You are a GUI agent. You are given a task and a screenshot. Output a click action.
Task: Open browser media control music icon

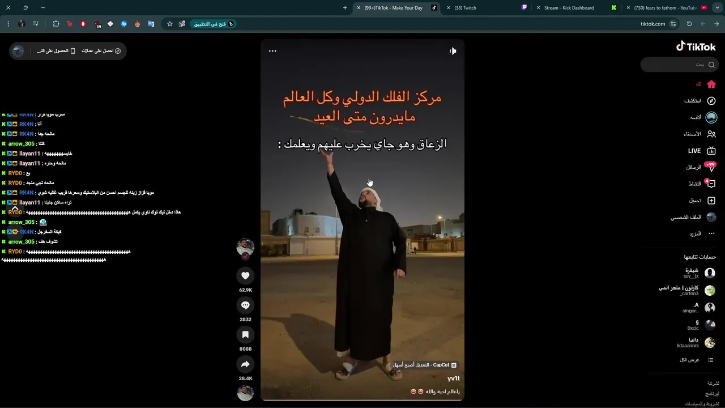point(36,24)
